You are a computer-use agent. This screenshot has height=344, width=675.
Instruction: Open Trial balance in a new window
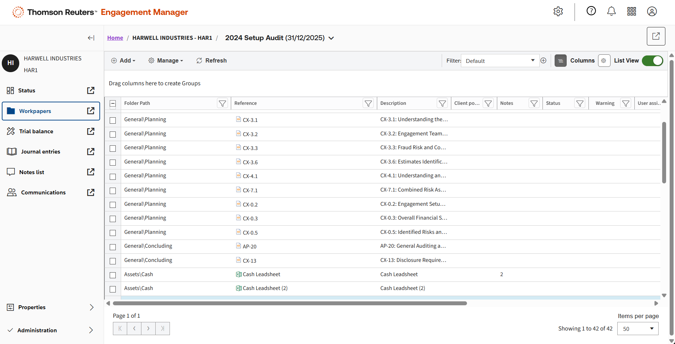(x=91, y=131)
